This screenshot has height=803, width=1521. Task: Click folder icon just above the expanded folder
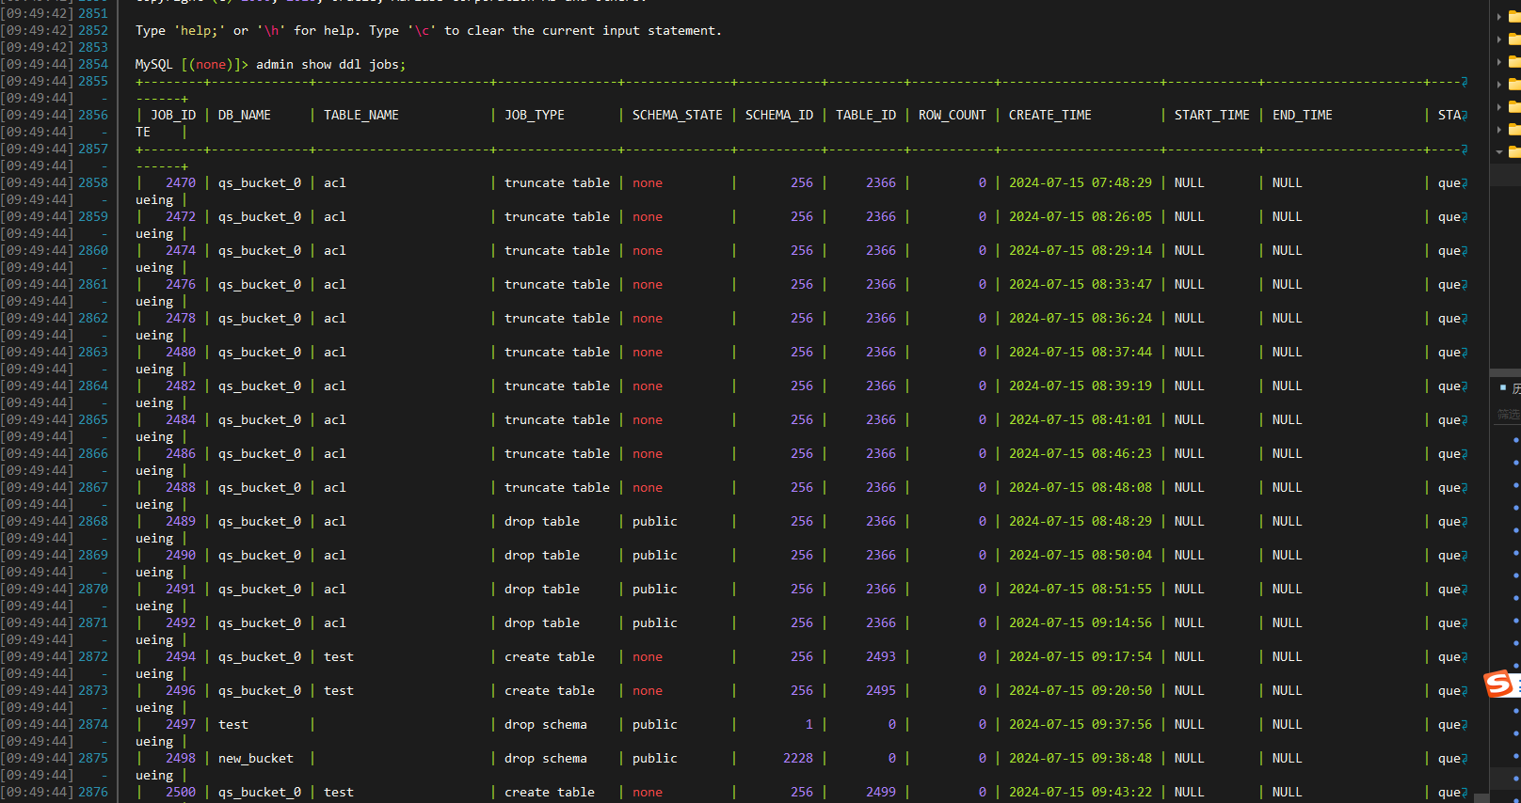(x=1514, y=129)
